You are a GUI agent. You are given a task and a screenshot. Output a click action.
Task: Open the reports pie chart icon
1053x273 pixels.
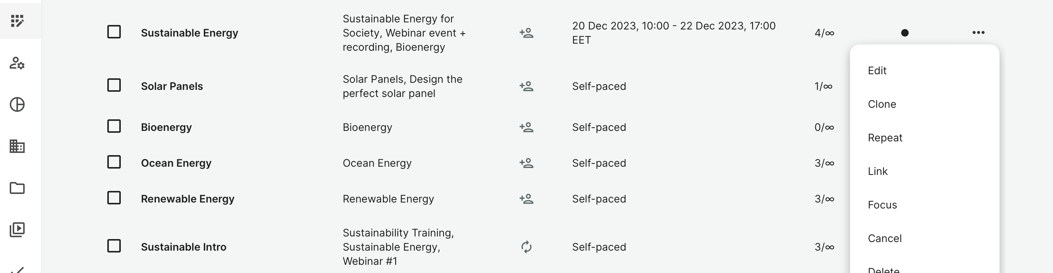coord(17,105)
